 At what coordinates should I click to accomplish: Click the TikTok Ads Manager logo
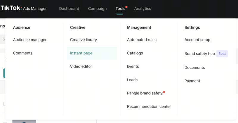pyautogui.click(x=24, y=8)
